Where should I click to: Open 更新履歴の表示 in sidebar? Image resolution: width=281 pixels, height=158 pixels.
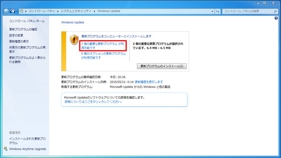(19, 42)
